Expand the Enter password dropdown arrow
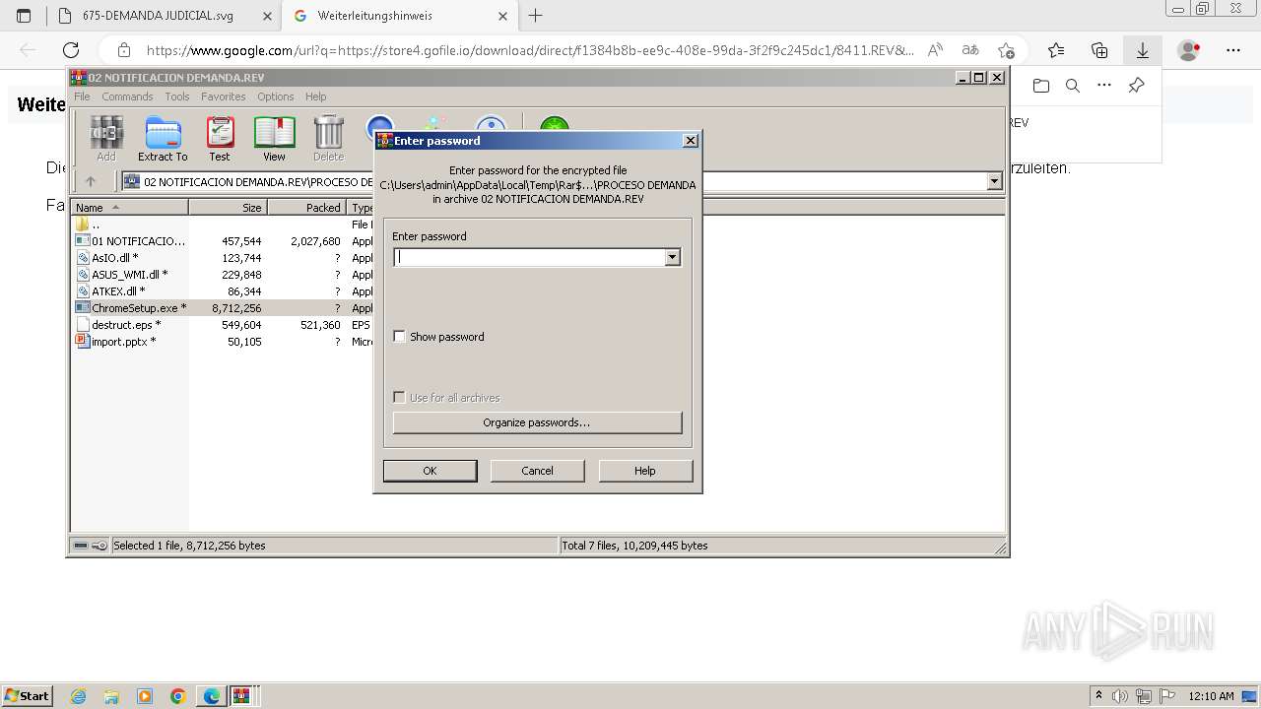 [x=672, y=257]
